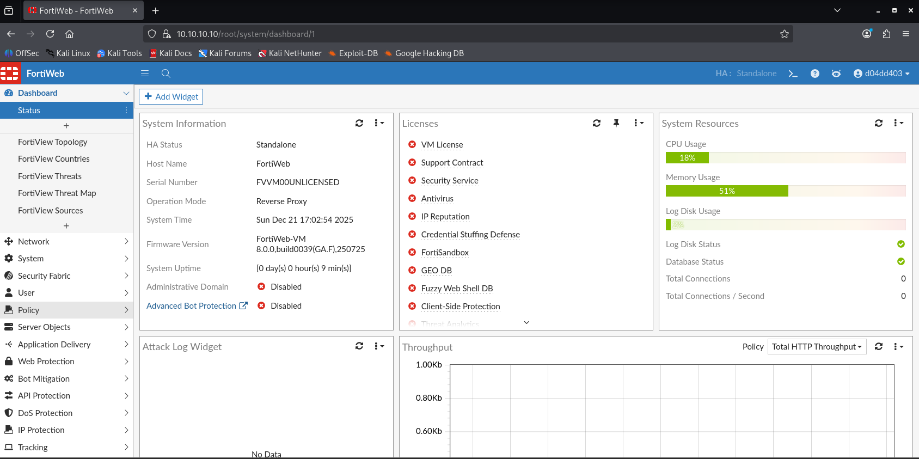Bookmark this page with the star icon

[x=785, y=34]
